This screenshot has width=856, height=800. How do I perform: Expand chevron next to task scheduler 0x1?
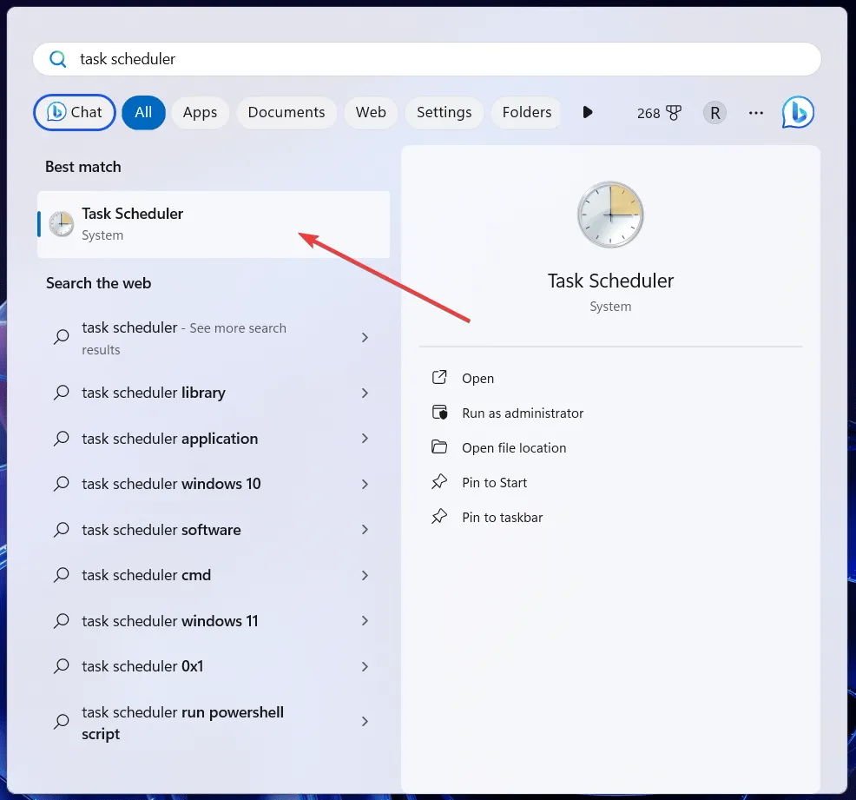point(365,667)
